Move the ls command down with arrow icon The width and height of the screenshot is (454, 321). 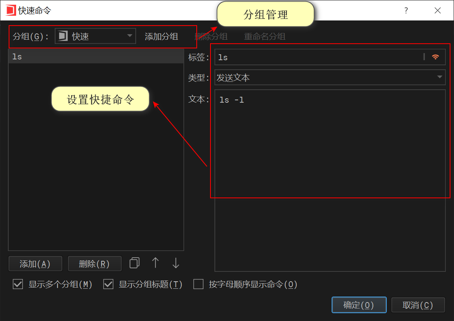pos(175,263)
